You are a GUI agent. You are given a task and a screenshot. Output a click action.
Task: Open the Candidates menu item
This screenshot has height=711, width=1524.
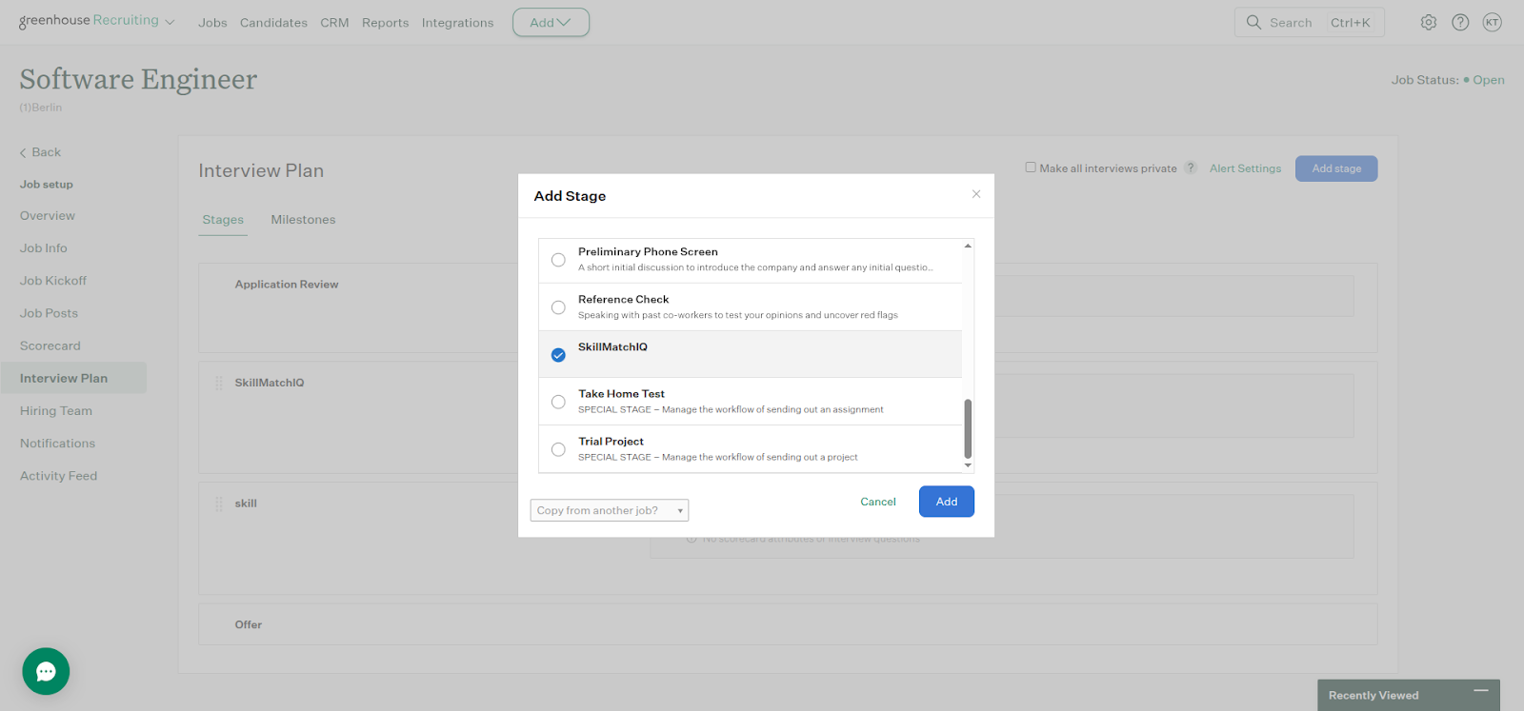(273, 23)
